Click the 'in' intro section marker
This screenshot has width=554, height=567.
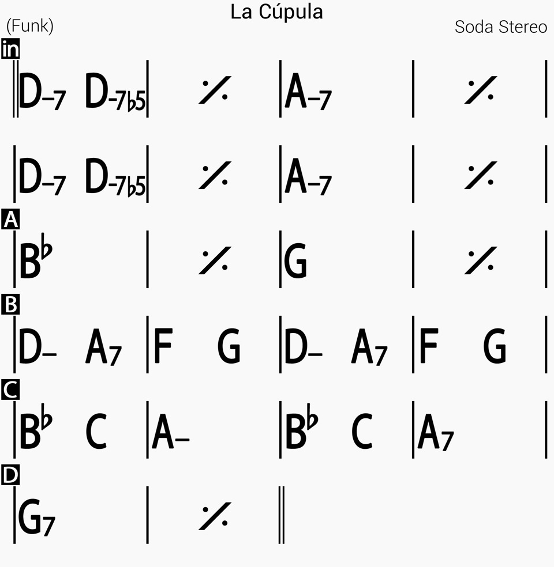(10, 48)
